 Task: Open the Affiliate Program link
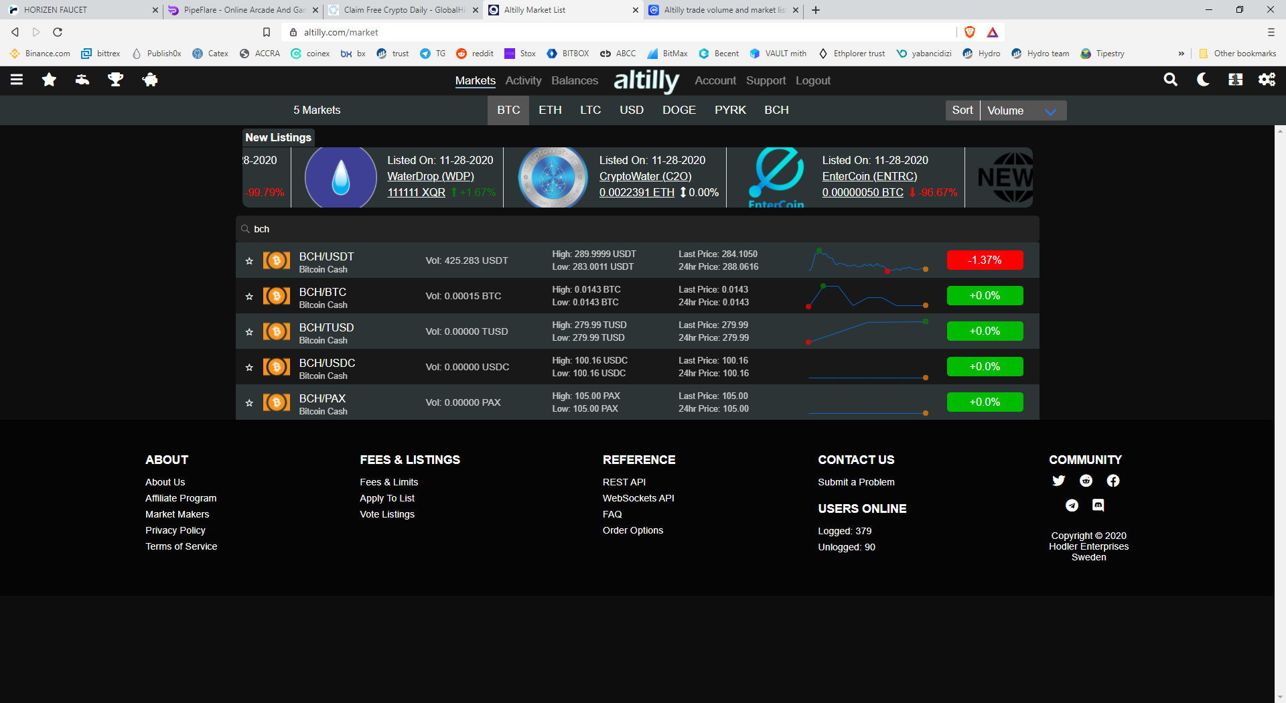click(x=181, y=498)
